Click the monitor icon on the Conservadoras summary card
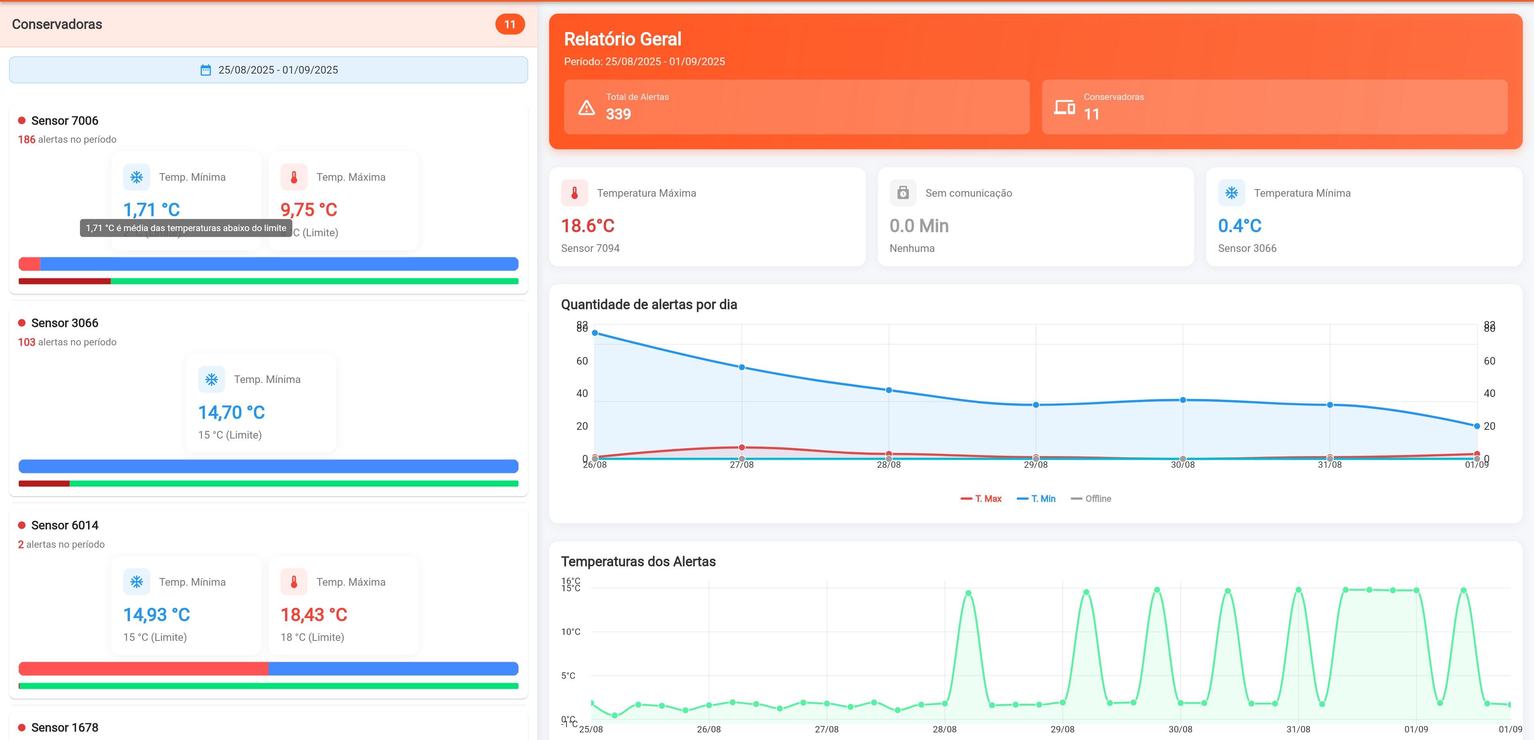1534x740 pixels. [1065, 107]
